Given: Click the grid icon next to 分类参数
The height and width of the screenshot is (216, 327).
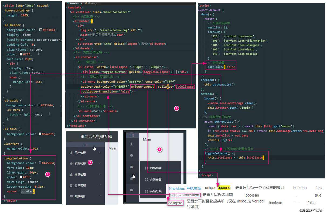Looking at the screenshot, I should pos(147,180).
